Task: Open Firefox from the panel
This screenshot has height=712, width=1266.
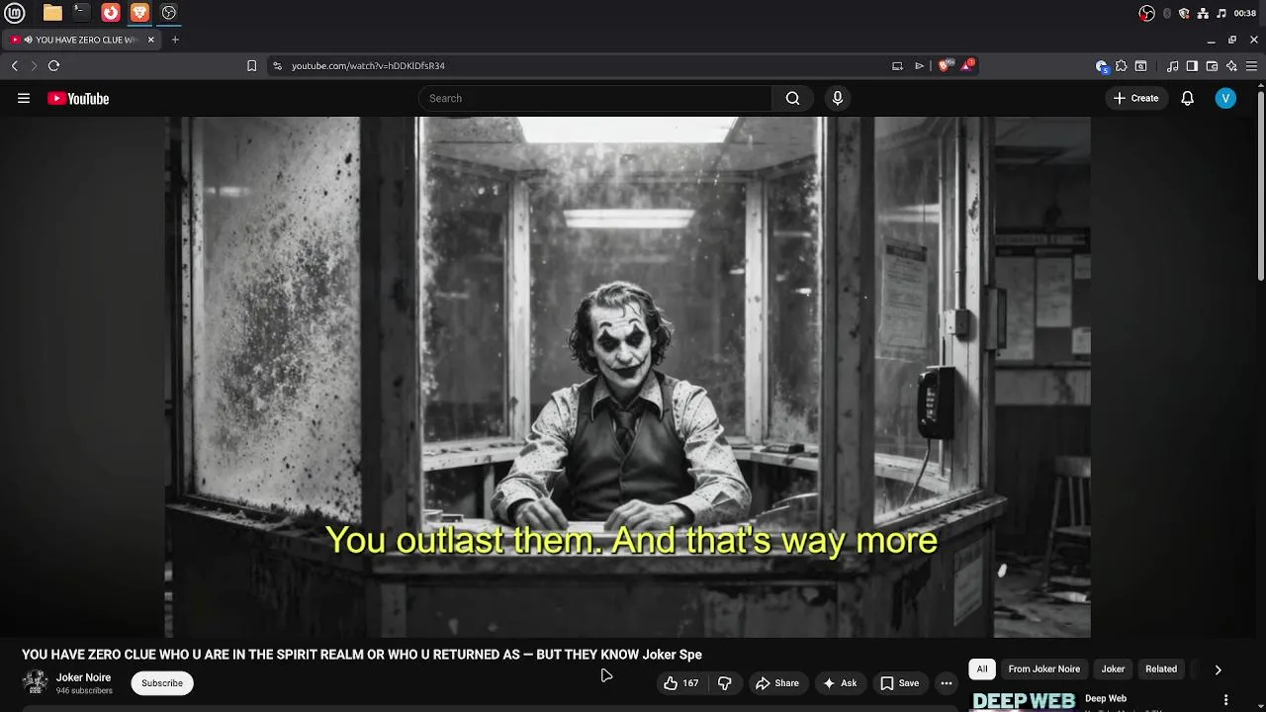Action: pos(111,13)
